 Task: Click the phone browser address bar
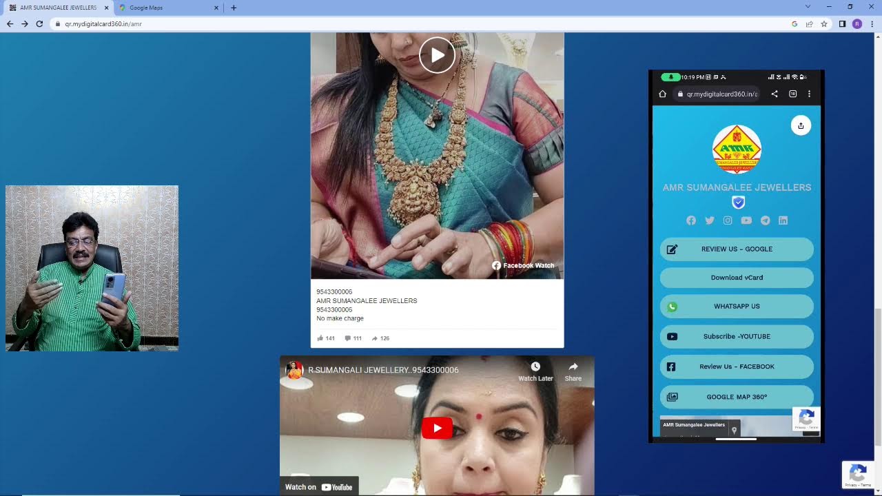pos(717,94)
